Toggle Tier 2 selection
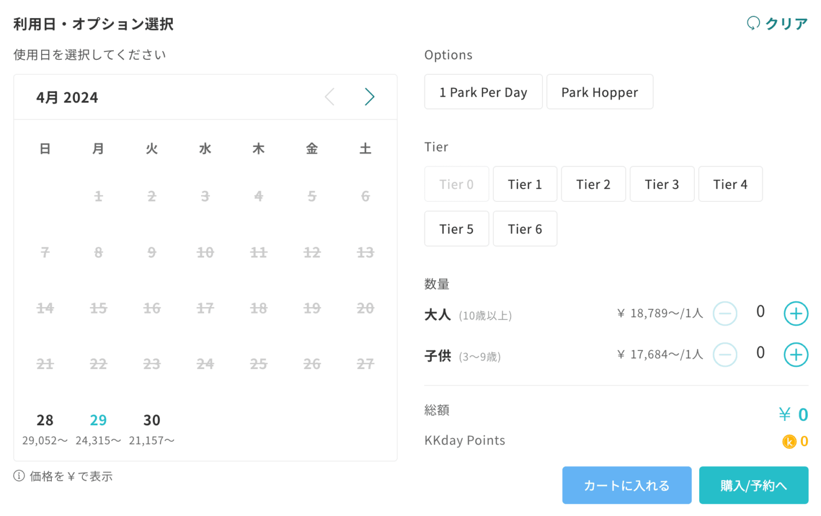The image size is (821, 516). click(x=593, y=184)
